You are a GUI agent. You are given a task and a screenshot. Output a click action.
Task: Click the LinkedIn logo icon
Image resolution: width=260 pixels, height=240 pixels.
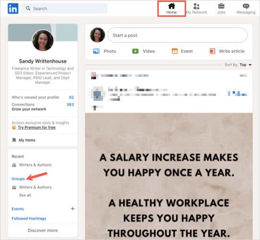click(13, 9)
